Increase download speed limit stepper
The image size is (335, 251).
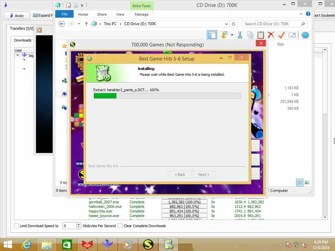click(x=79, y=224)
